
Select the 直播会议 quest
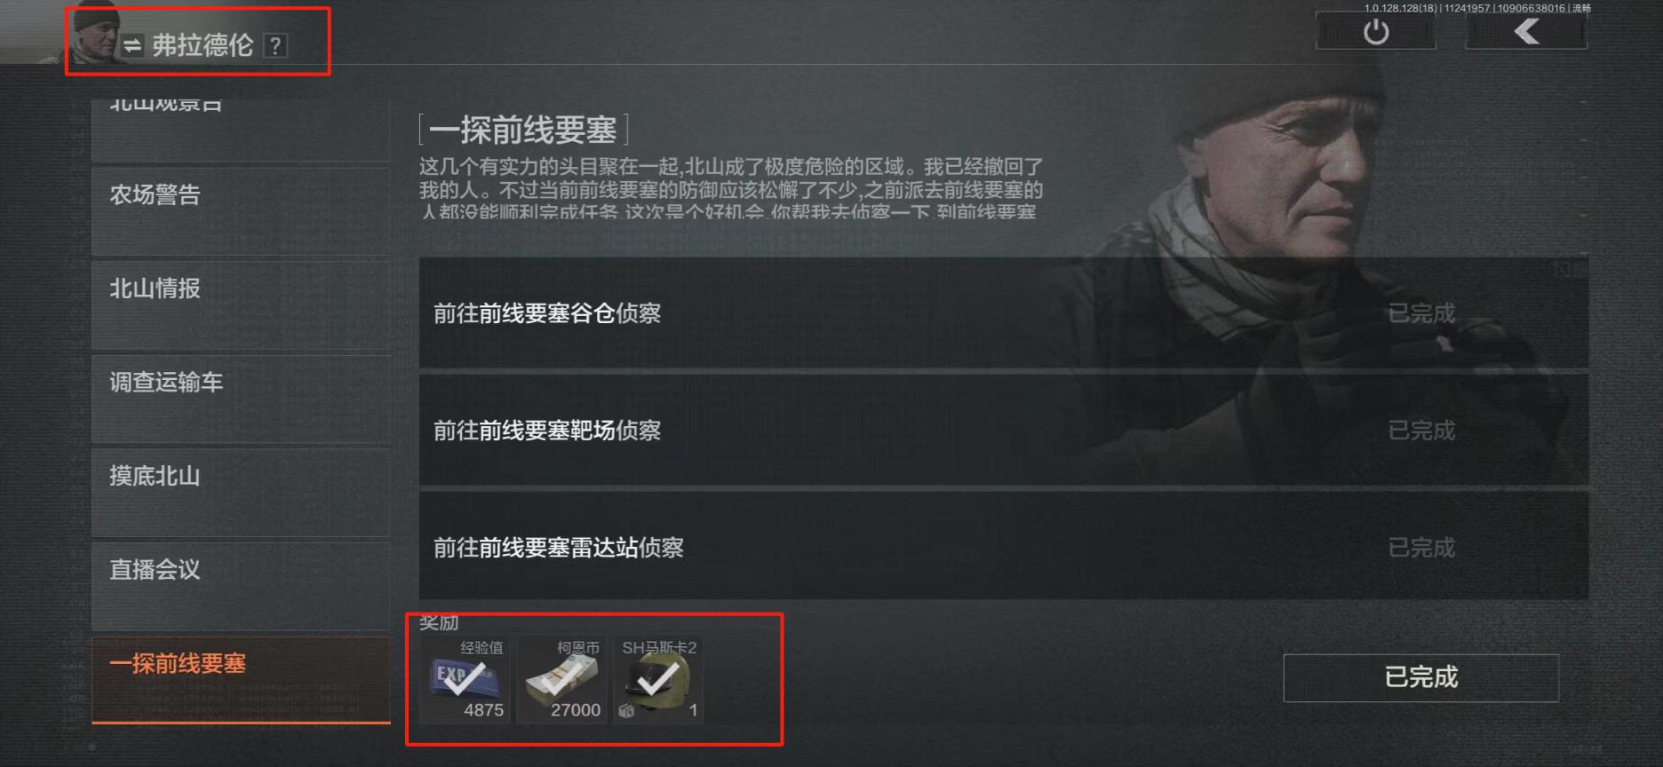tap(241, 586)
